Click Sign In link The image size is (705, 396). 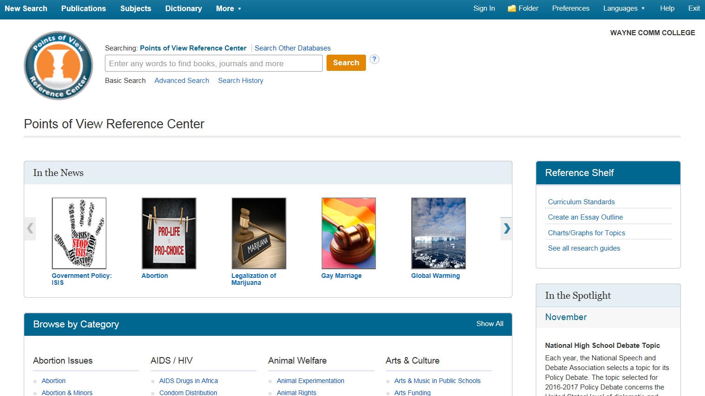(484, 8)
